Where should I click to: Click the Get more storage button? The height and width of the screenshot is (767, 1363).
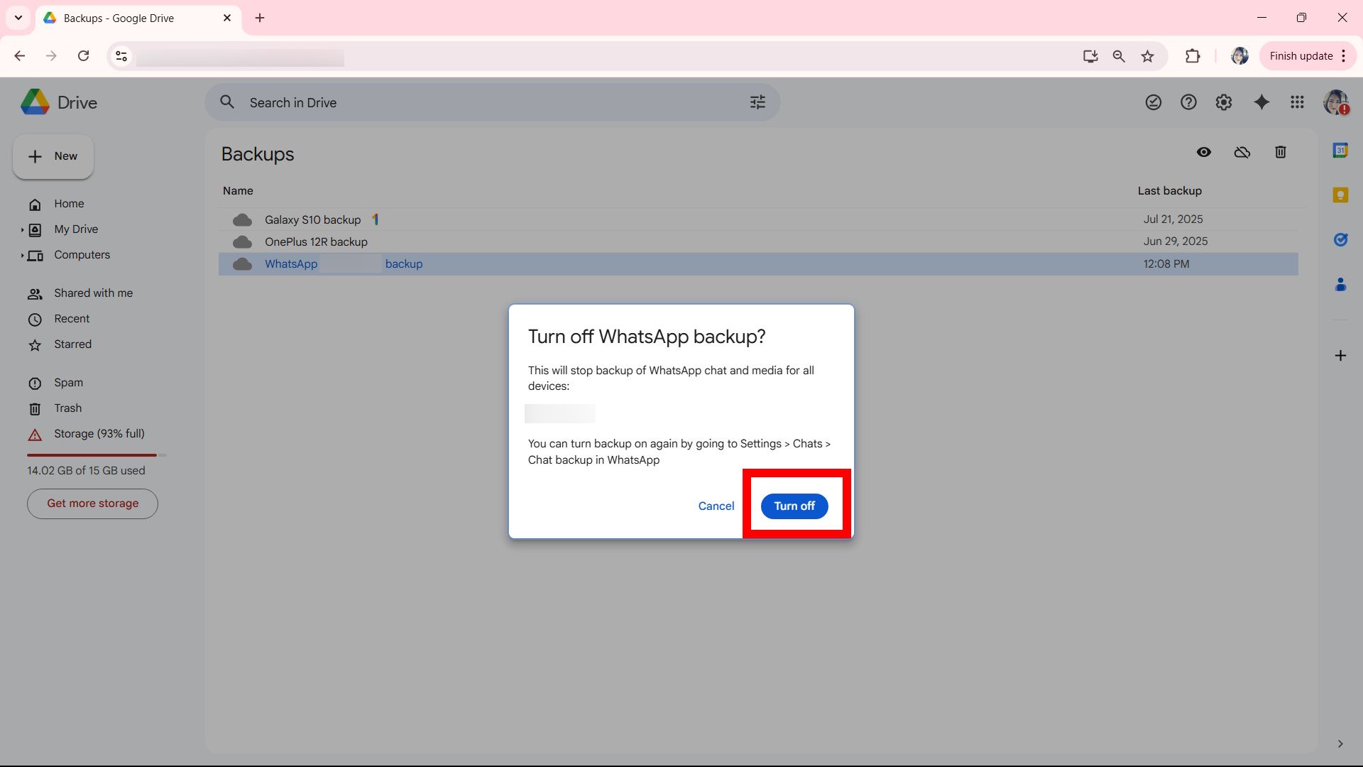92,504
